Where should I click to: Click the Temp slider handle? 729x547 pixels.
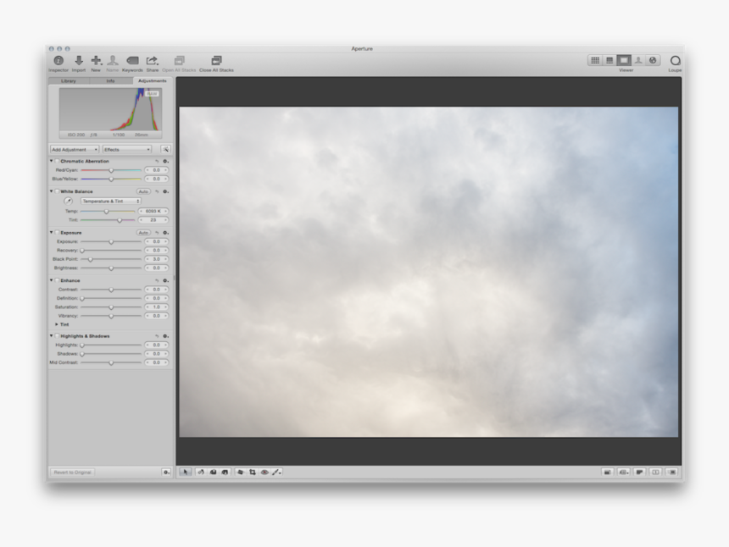[x=106, y=212]
